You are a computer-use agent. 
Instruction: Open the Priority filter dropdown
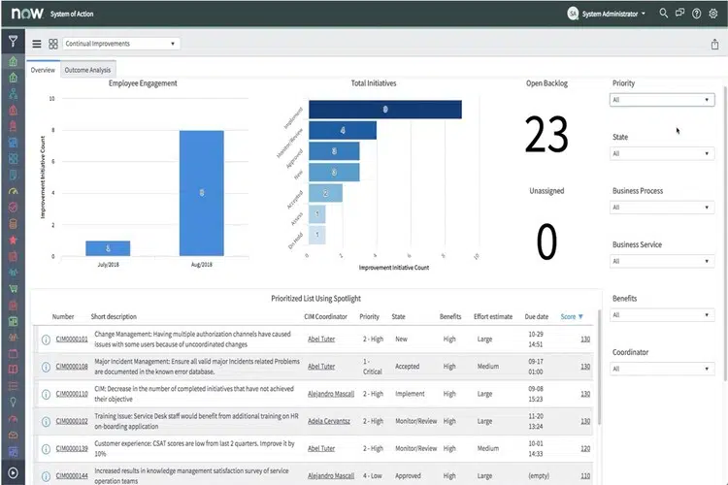(663, 100)
